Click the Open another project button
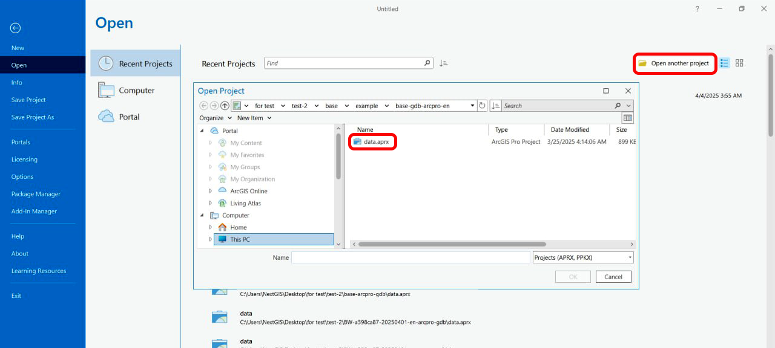Viewport: 775px width, 348px height. click(x=674, y=63)
